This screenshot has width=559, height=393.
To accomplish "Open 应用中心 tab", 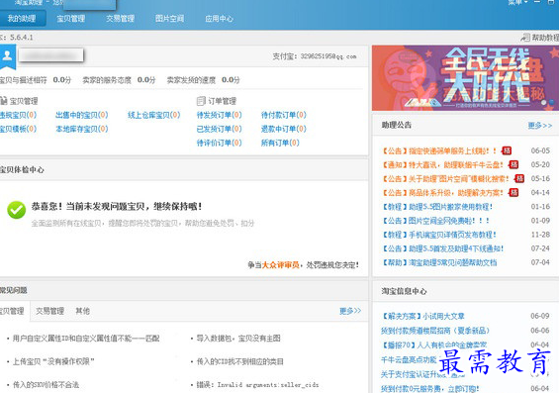I will click(x=219, y=19).
